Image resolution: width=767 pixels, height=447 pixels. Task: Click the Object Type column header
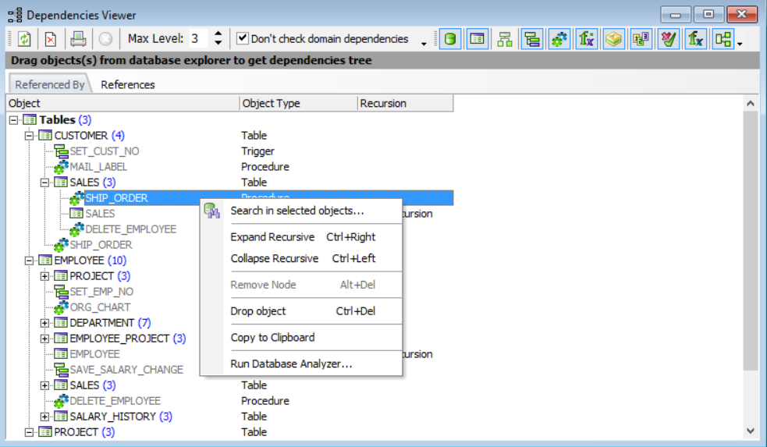point(272,103)
